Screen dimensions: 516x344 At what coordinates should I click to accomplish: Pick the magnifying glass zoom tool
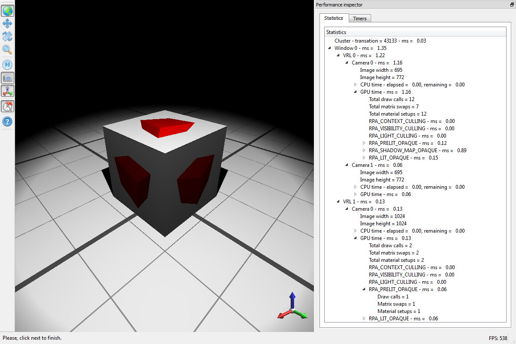click(x=7, y=49)
